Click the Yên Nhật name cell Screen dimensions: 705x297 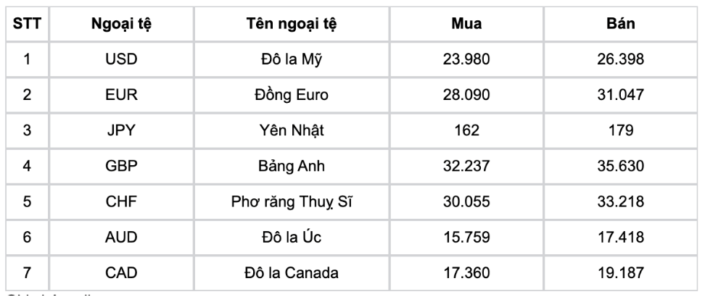292,130
